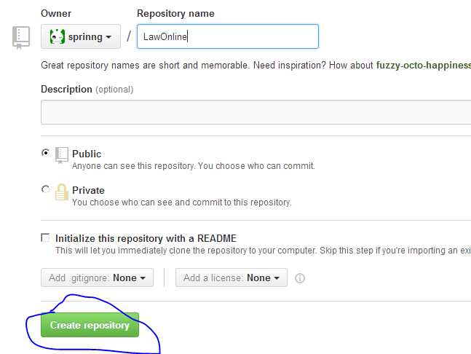Use the fuzzy-octo-happiness name suggestion
This screenshot has width=471, height=354.
click(423, 65)
